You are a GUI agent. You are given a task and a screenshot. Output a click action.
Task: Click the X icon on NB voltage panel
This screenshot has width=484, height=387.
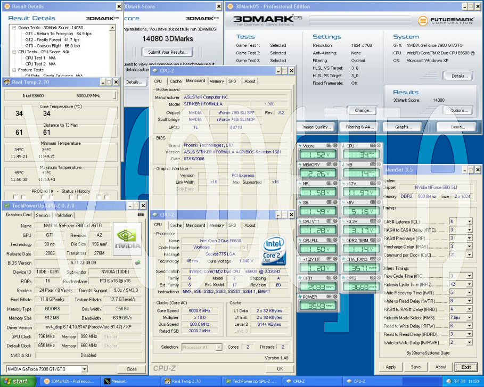pyautogui.click(x=335, y=183)
